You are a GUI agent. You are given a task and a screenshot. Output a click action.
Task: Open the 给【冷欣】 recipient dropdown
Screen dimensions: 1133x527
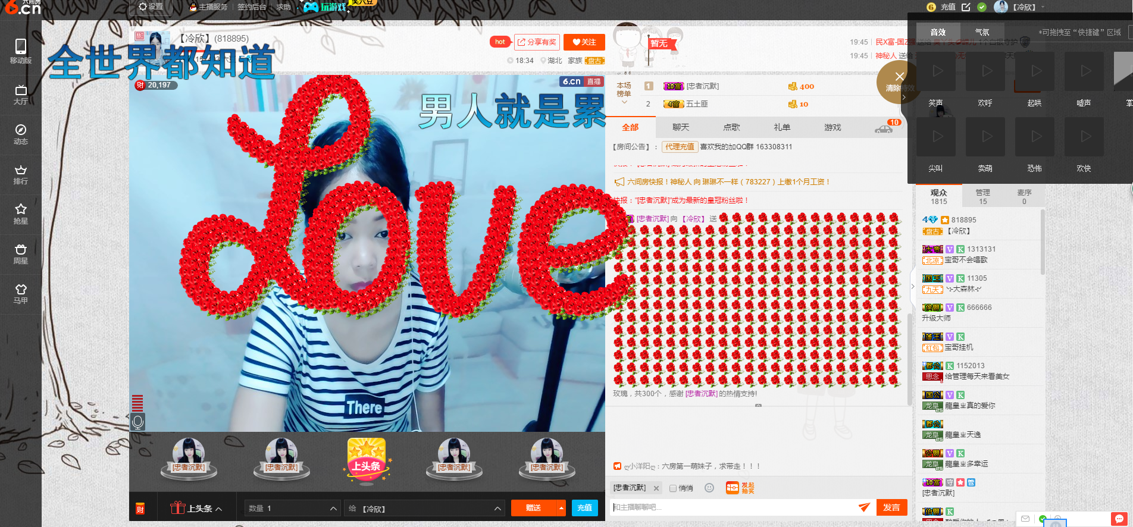(x=425, y=509)
